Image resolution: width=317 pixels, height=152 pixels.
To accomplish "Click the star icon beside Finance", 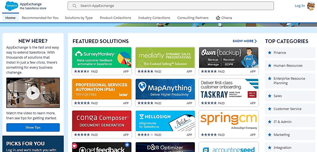I will coord(269,53).
